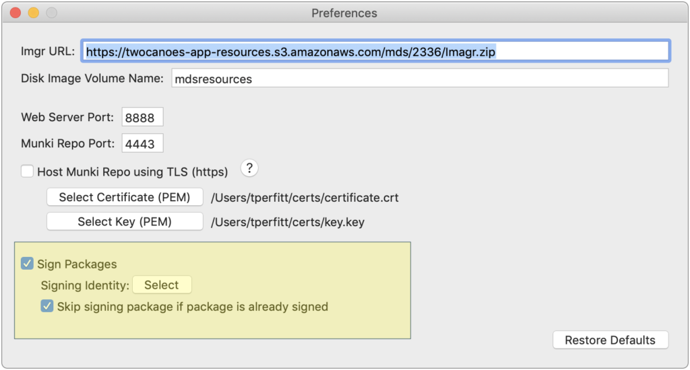Toggle Skip signing package if already signed
This screenshot has width=690, height=370.
[47, 306]
